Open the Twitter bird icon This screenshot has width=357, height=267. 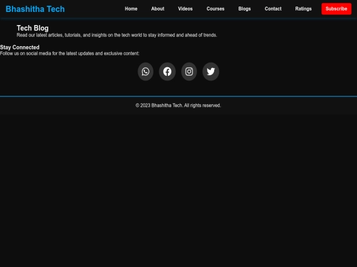click(211, 71)
